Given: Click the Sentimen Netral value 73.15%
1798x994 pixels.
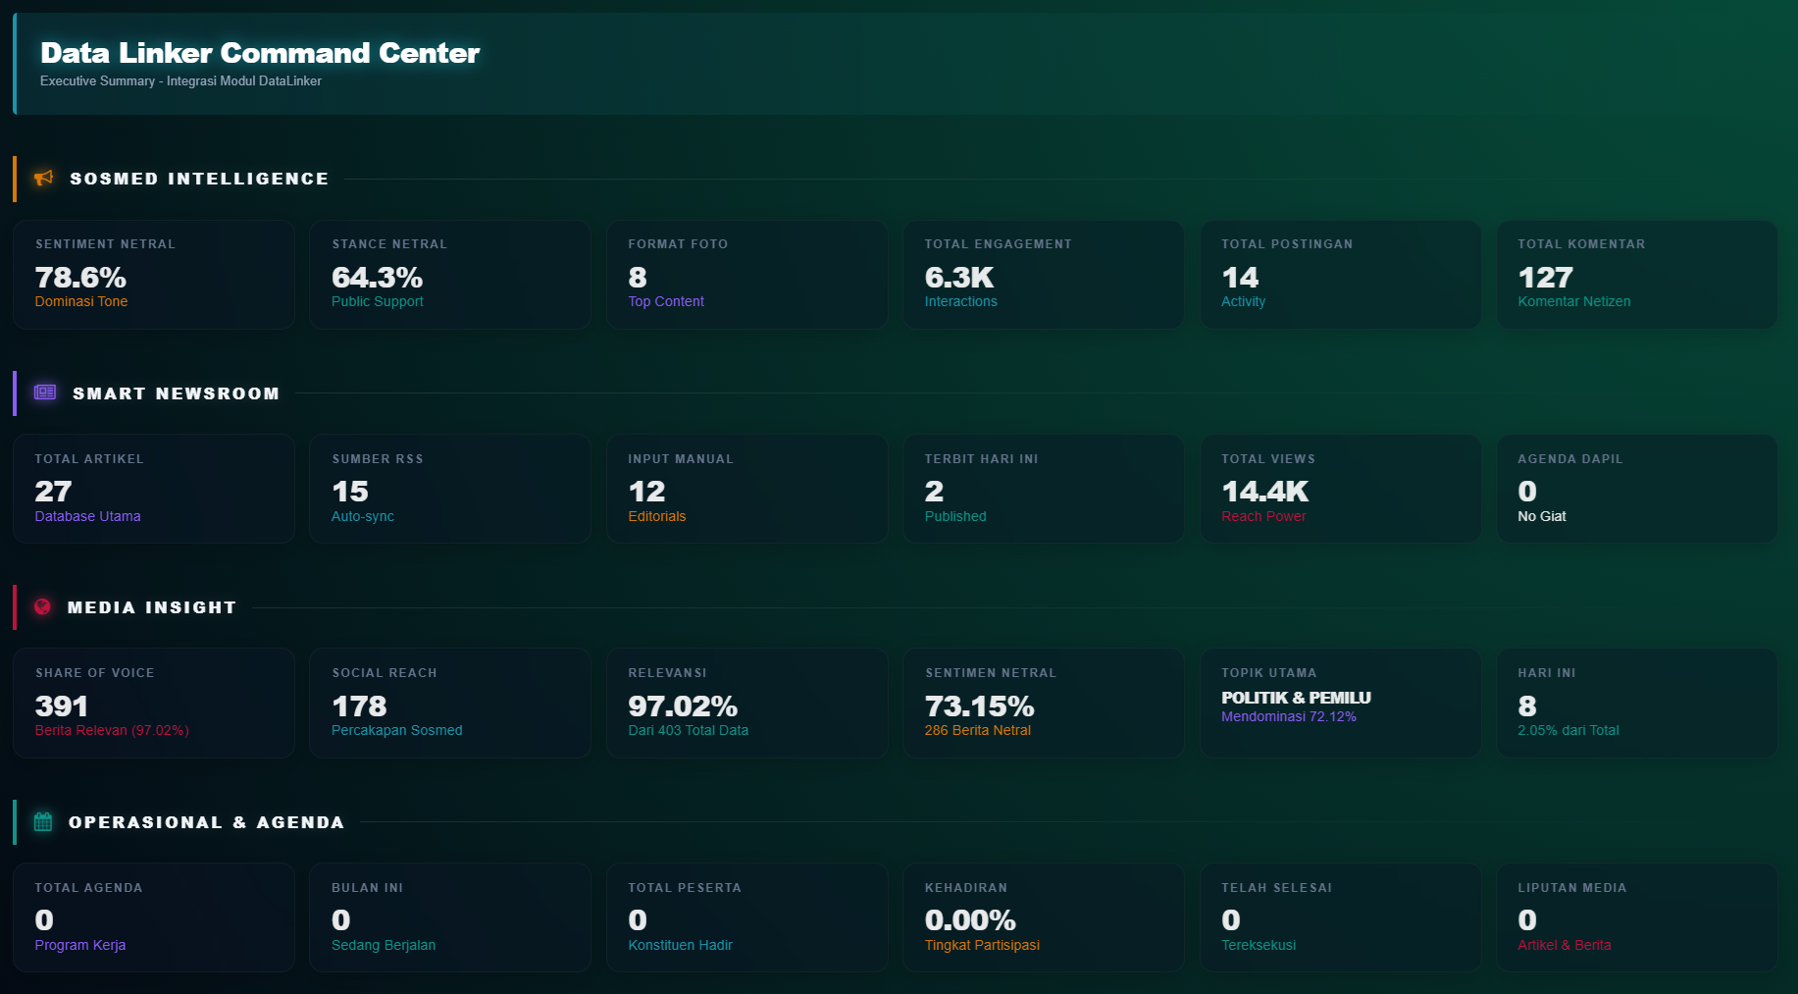Looking at the screenshot, I should (x=980, y=706).
